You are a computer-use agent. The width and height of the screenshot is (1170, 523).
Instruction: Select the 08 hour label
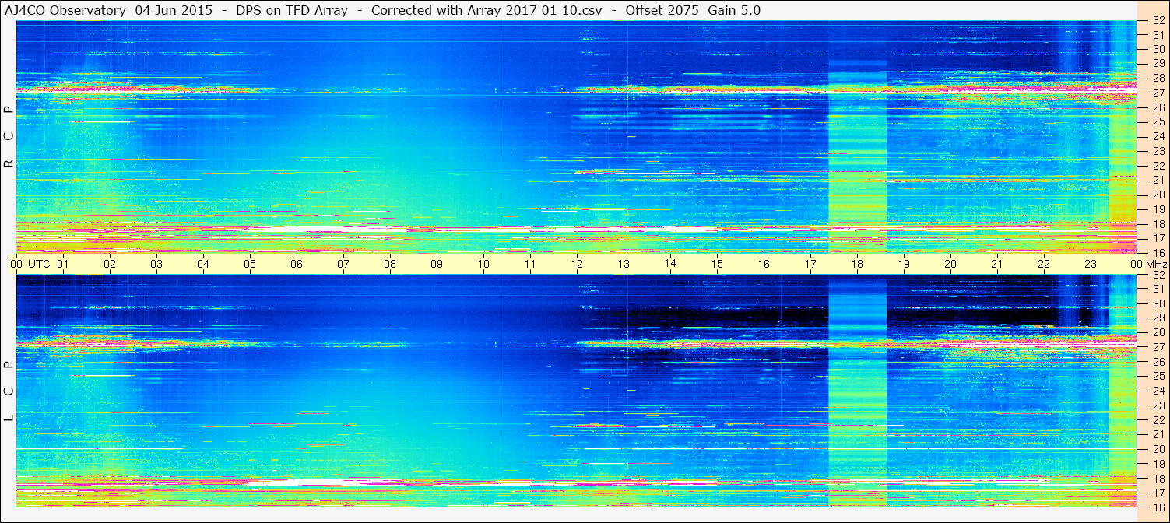[390, 264]
